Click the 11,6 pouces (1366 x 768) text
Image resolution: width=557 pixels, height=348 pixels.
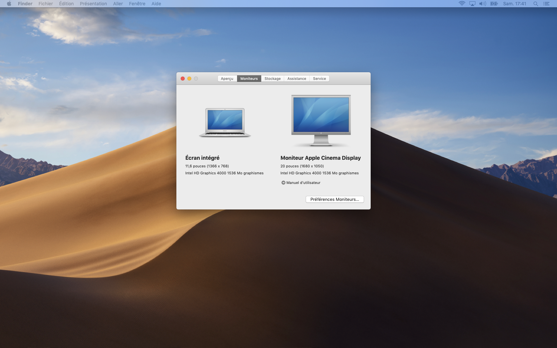207,166
